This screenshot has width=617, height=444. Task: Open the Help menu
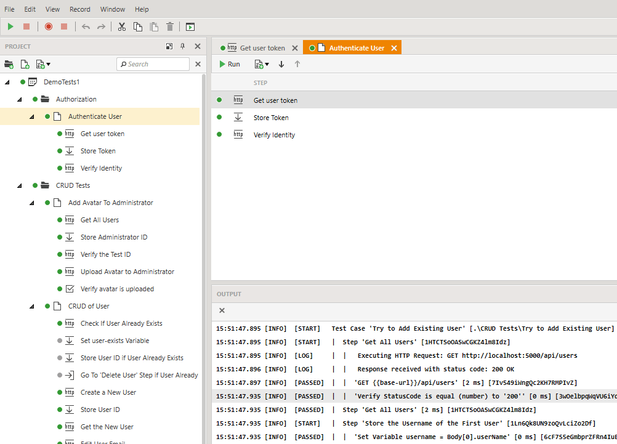point(142,9)
